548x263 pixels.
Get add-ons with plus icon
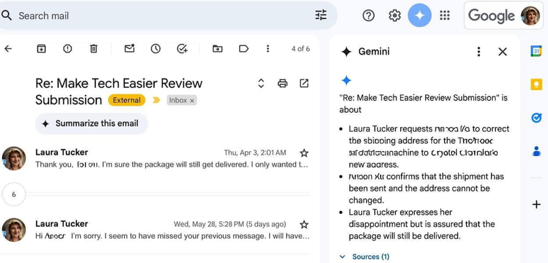pyautogui.click(x=536, y=205)
